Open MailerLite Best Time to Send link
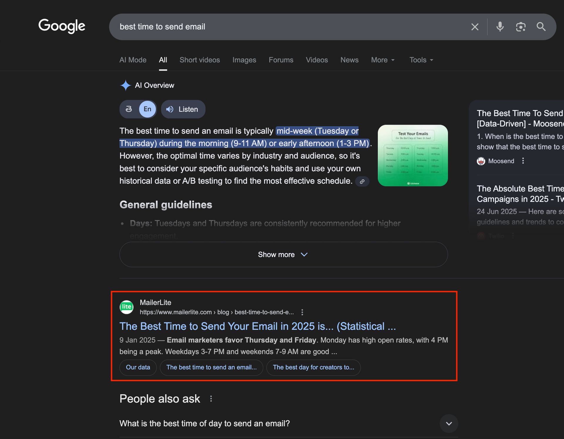The width and height of the screenshot is (564, 439). pos(257,326)
